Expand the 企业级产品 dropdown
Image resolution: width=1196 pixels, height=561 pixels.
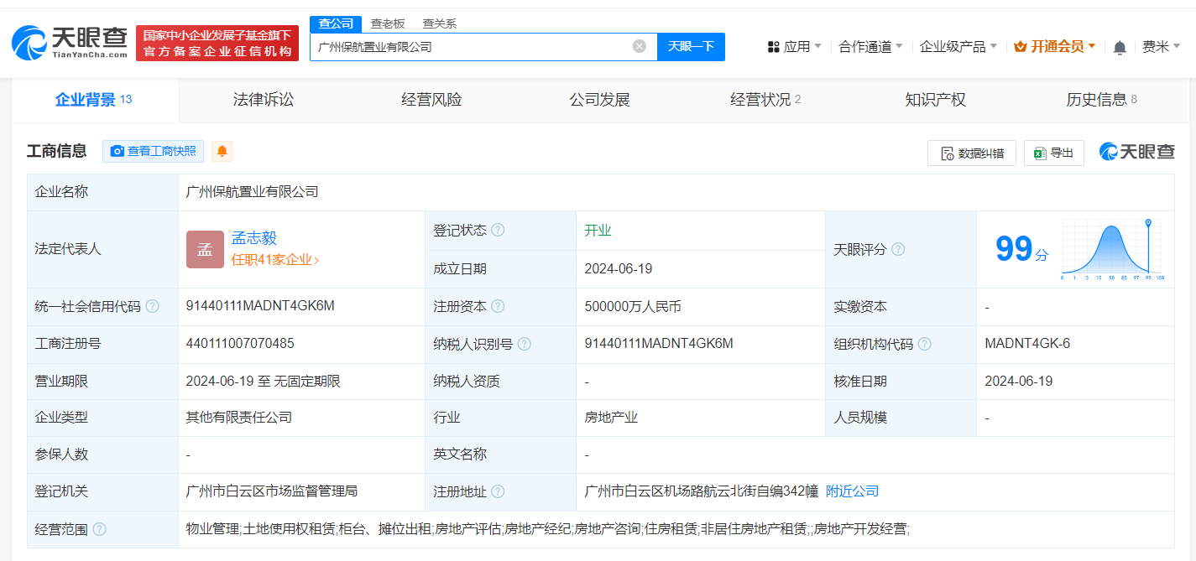pyautogui.click(x=958, y=47)
